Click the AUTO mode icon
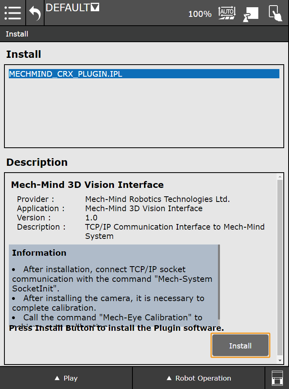The height and width of the screenshot is (389, 289). point(227,13)
